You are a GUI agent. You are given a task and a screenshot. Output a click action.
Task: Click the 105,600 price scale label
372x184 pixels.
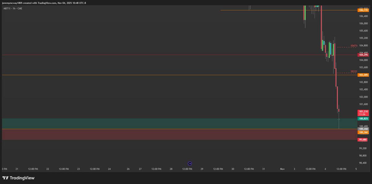363,31
